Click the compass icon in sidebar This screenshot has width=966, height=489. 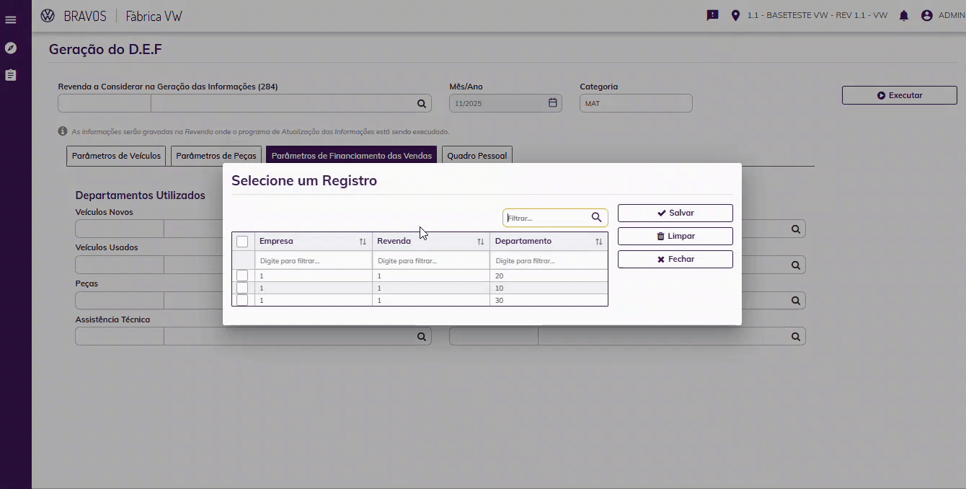[x=10, y=48]
